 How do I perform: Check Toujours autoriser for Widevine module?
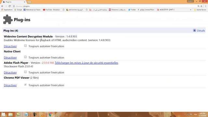tap(25, 46)
